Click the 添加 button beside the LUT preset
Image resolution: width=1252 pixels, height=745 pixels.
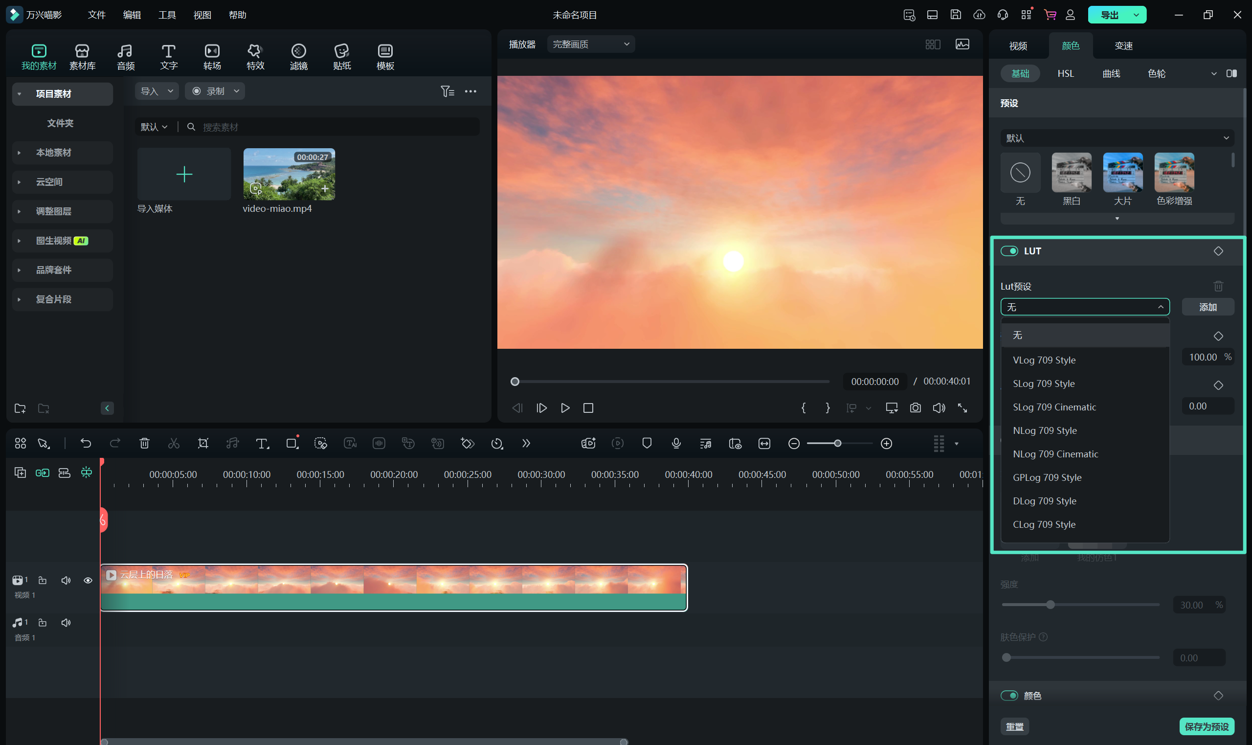click(x=1207, y=307)
